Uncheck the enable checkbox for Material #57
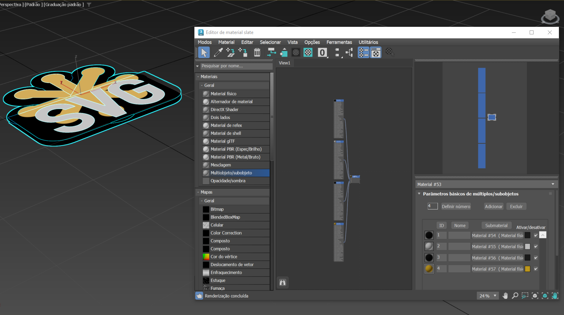The width and height of the screenshot is (564, 315). coord(536,269)
